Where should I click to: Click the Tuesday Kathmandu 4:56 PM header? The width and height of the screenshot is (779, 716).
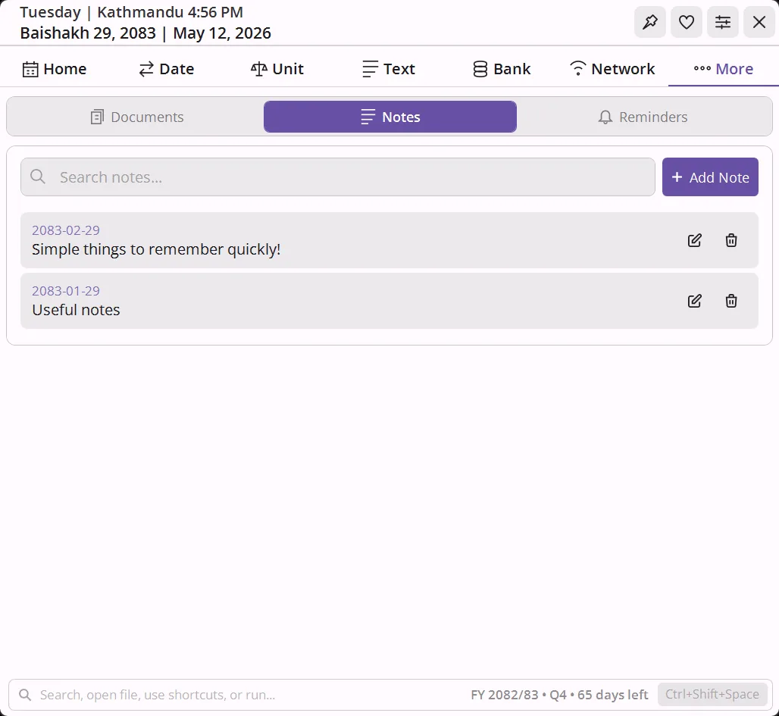[131, 12]
